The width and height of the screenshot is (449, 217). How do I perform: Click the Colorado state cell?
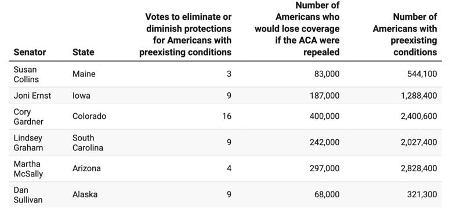click(x=89, y=116)
